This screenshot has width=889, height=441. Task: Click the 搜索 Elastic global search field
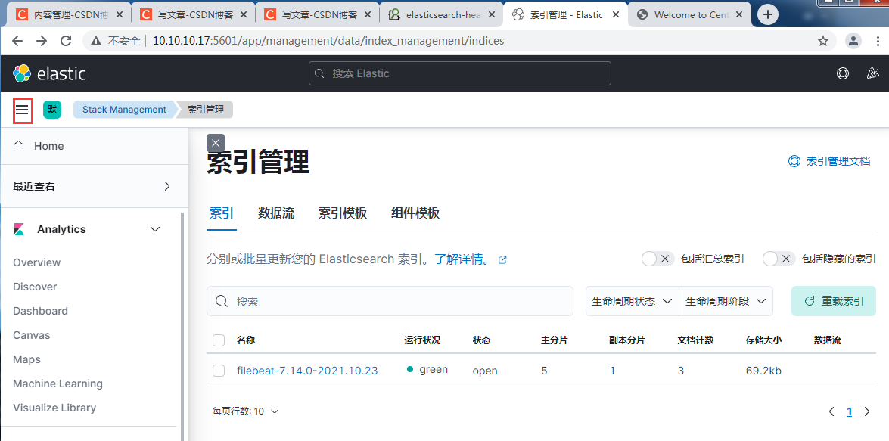[x=460, y=73]
